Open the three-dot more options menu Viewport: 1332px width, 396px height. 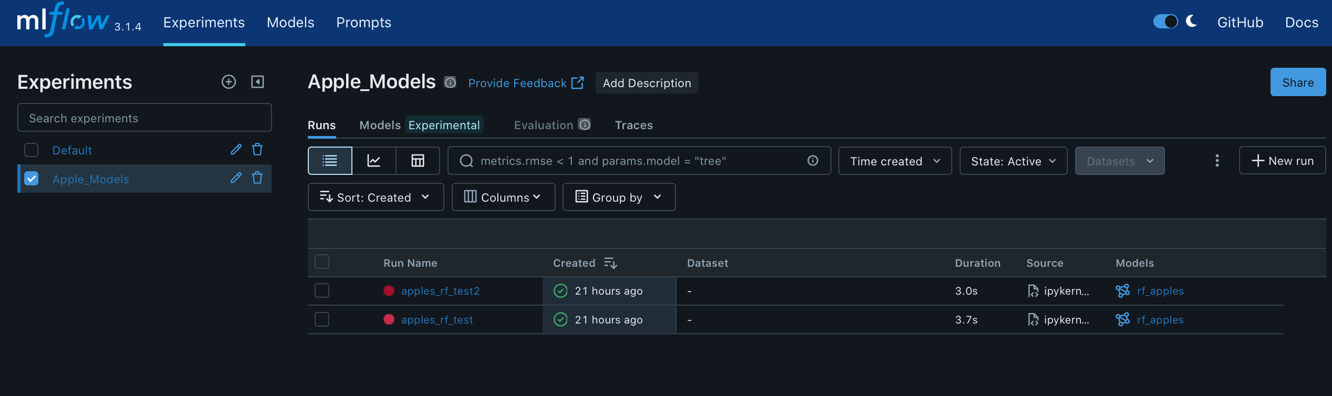[1217, 161]
